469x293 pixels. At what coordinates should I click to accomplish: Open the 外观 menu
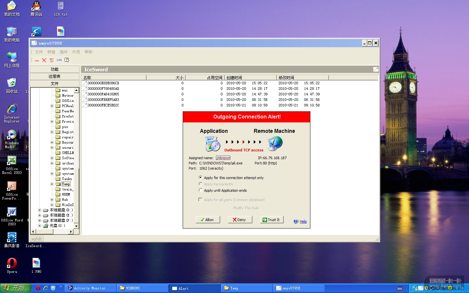(76, 52)
